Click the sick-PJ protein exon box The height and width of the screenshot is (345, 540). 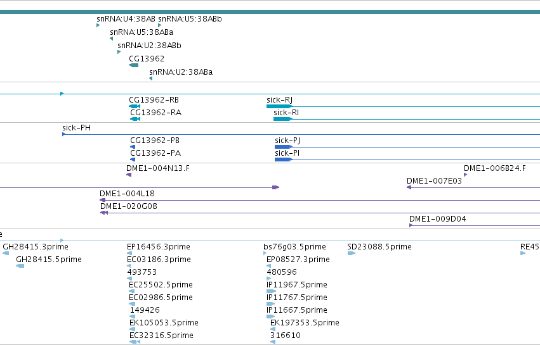coord(284,147)
